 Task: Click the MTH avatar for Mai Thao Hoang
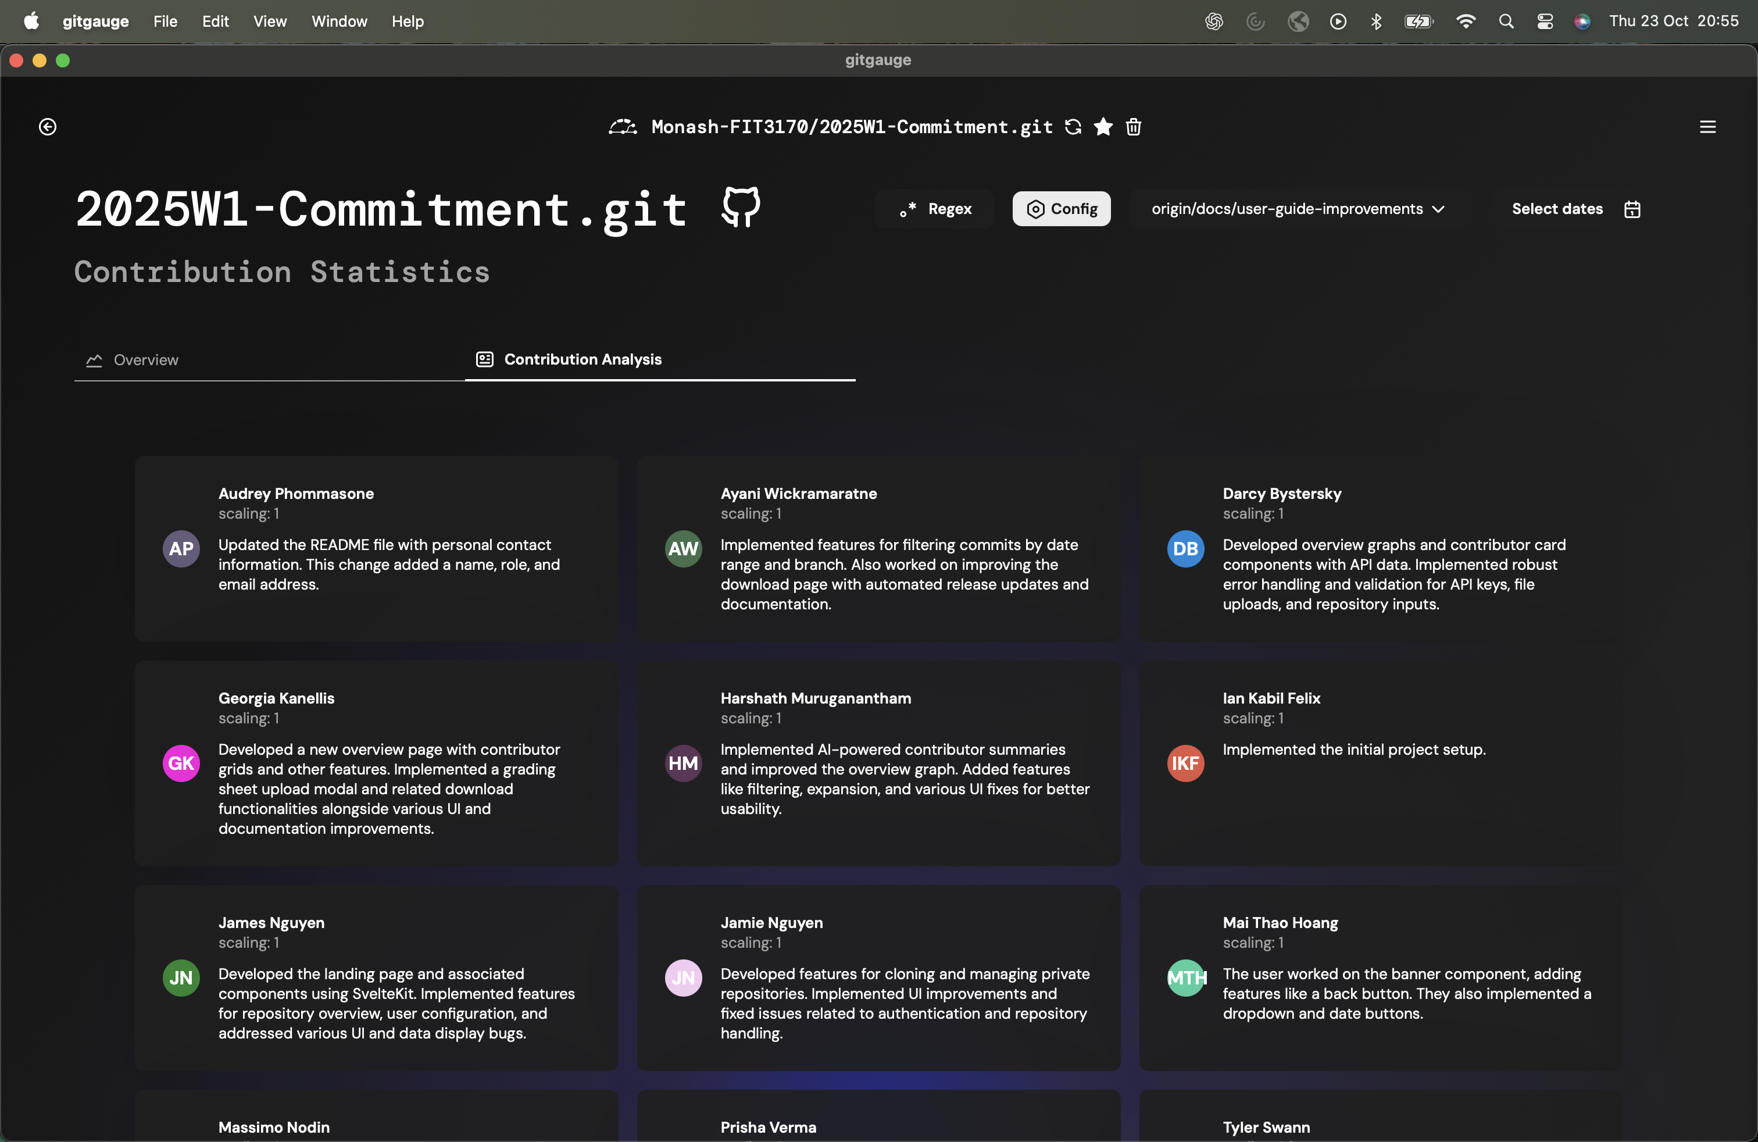click(x=1185, y=978)
